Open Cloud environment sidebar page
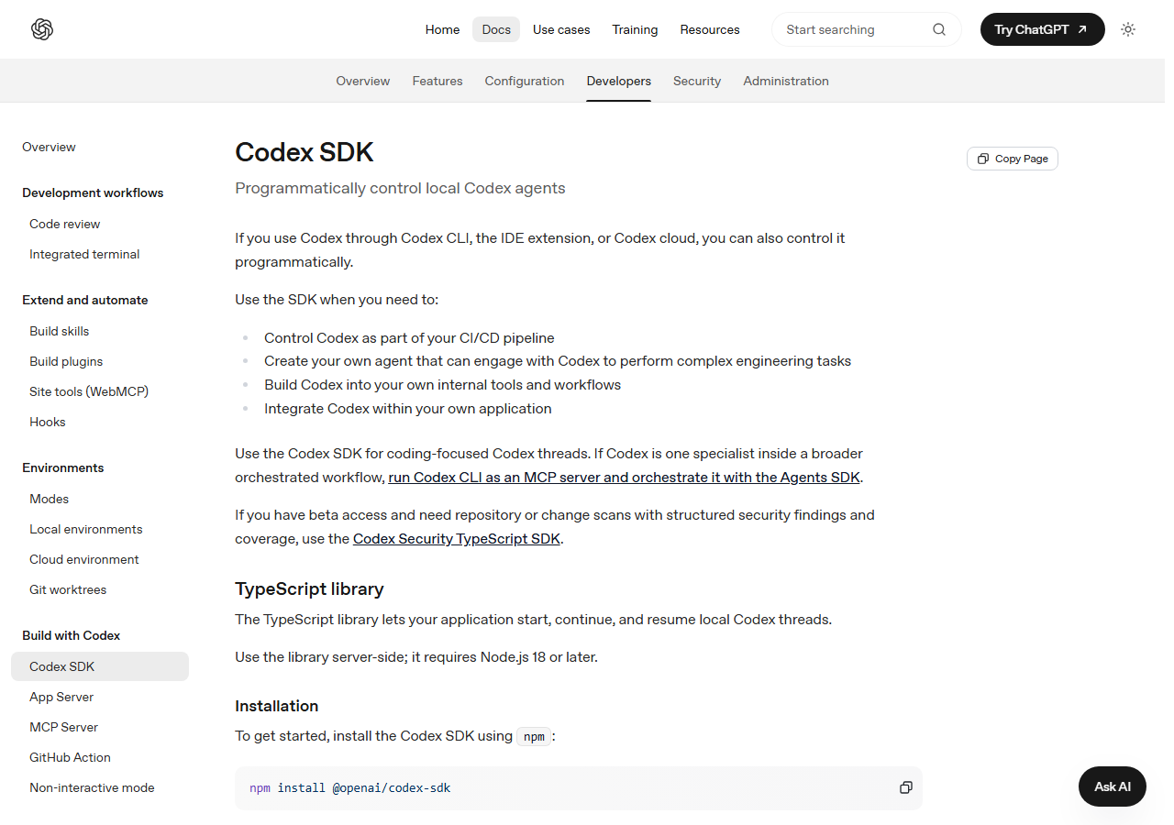This screenshot has width=1174, height=825. [84, 559]
